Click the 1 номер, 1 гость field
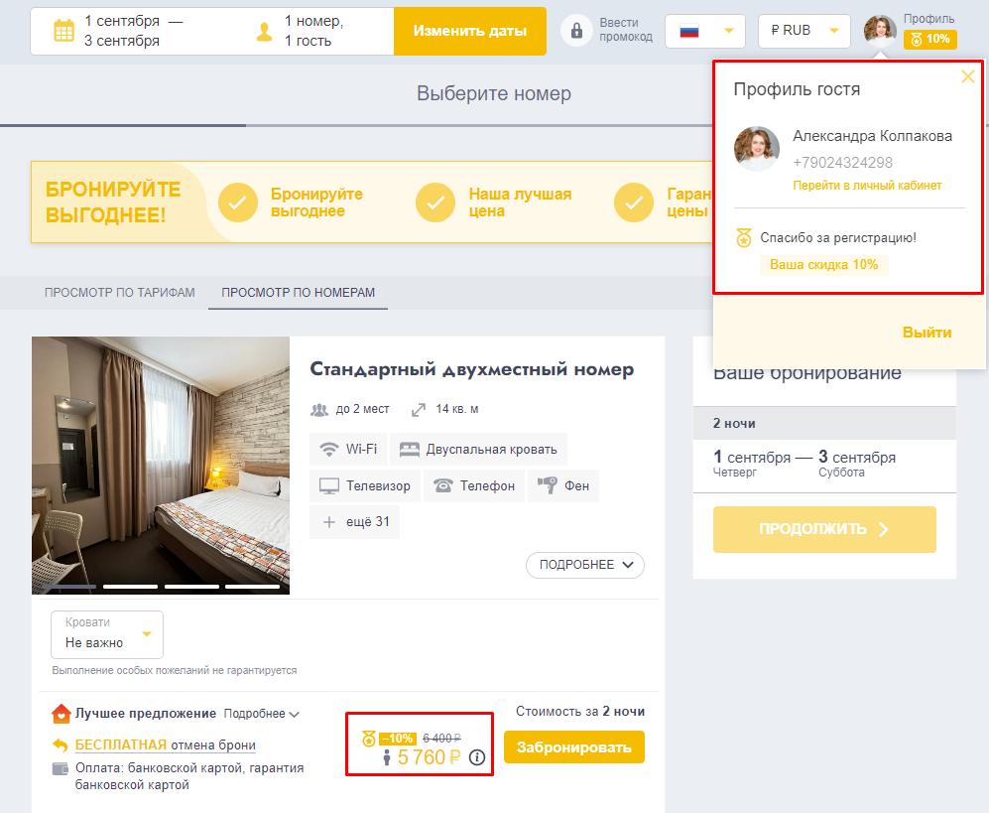 pyautogui.click(x=313, y=31)
